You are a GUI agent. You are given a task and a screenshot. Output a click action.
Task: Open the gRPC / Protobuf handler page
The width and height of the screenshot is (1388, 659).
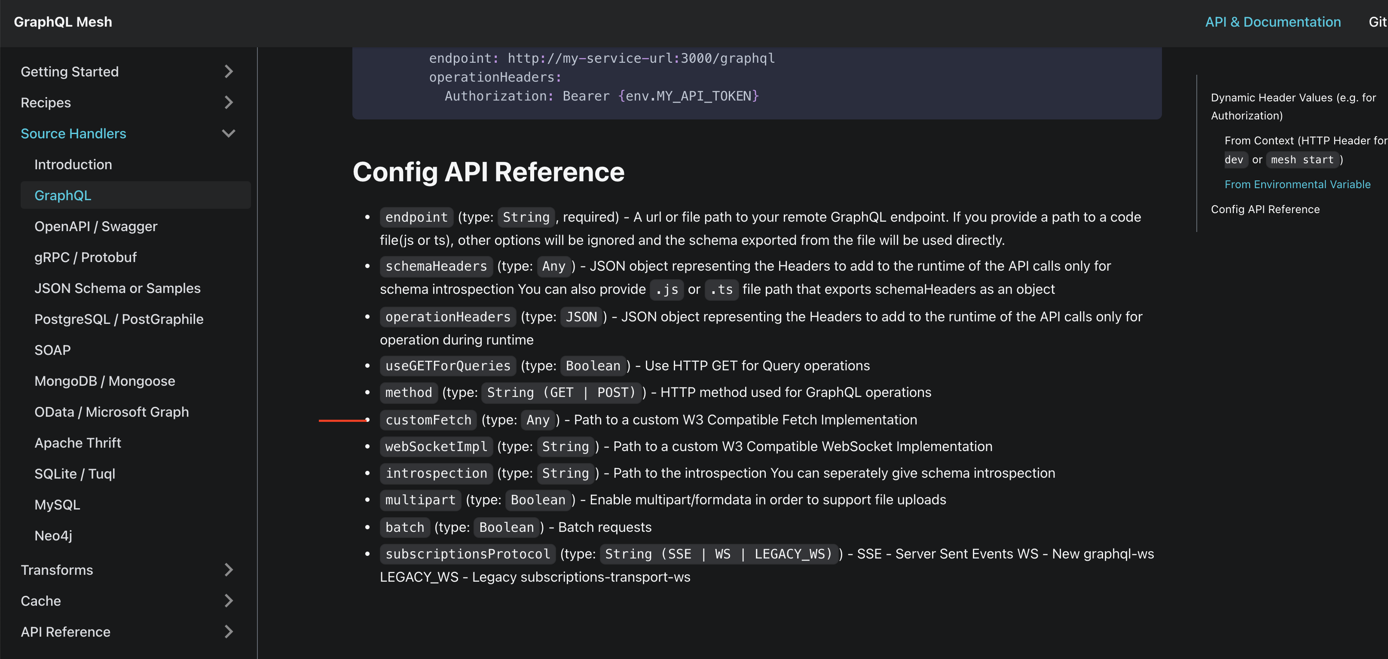tap(86, 257)
